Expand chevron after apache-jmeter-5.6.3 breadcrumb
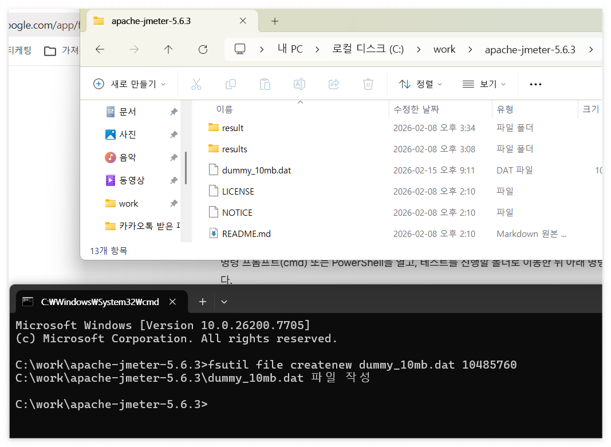The height and width of the screenshot is (447, 611). [591, 49]
